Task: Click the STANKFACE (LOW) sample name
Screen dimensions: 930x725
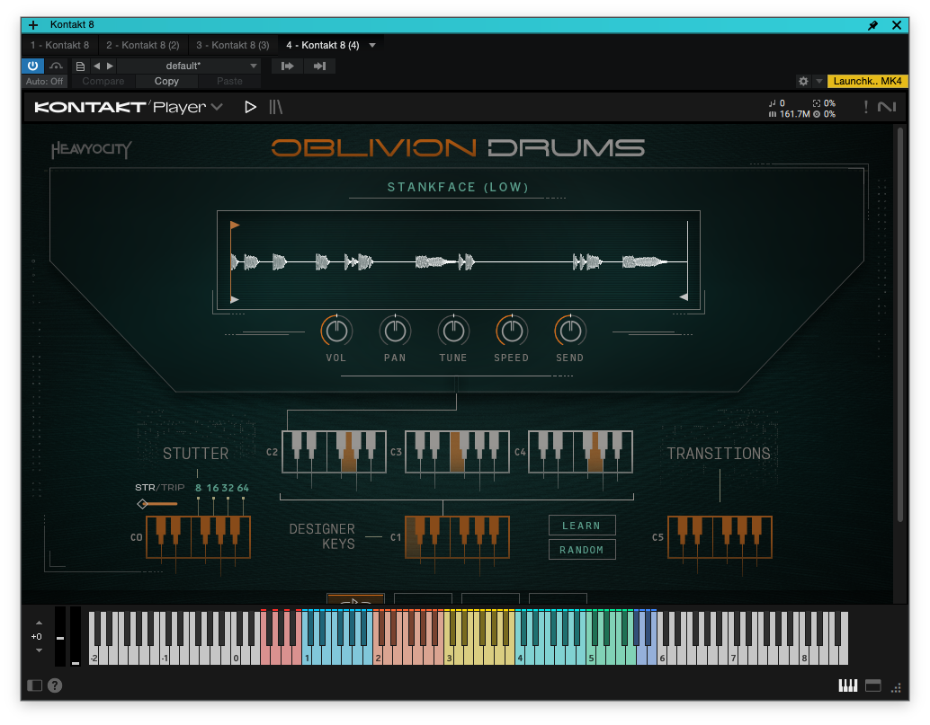Action: [458, 187]
